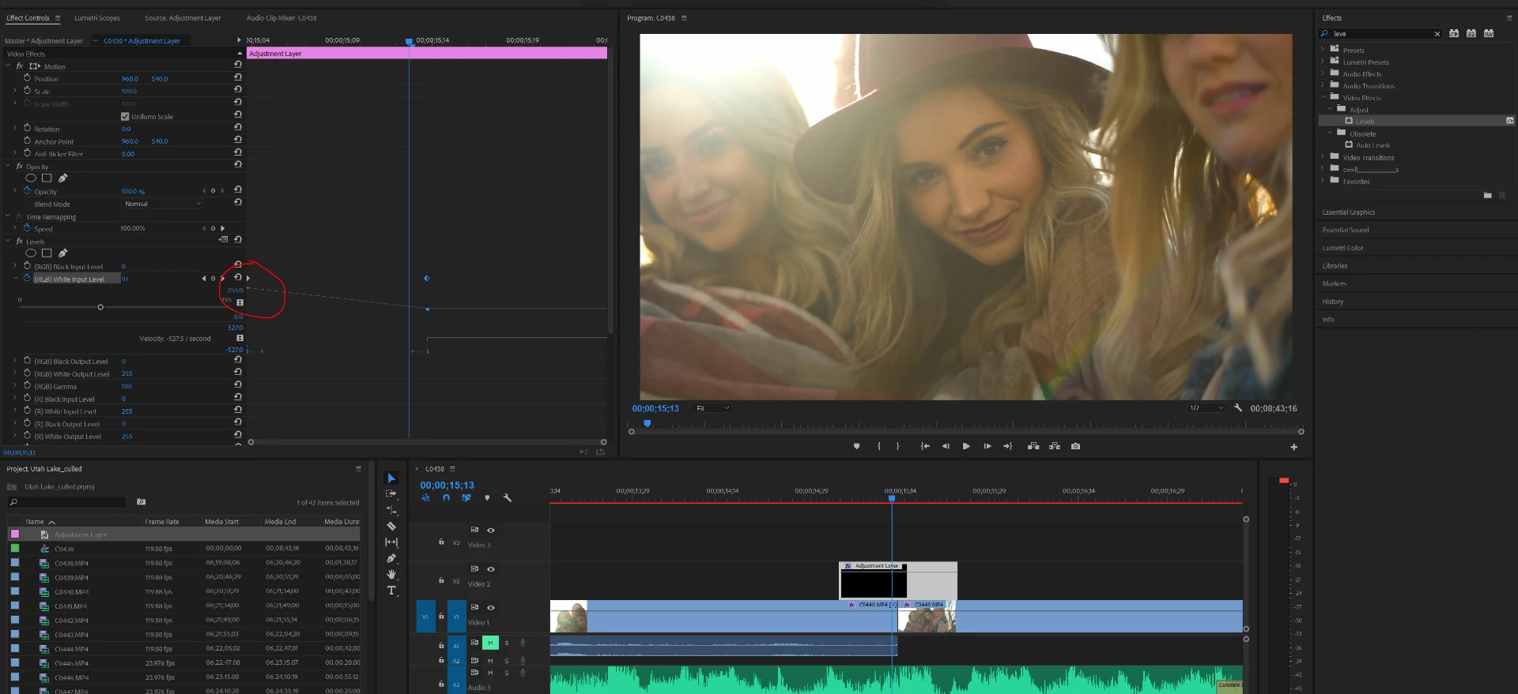
Task: Collapse the Motion effect group
Action: coord(8,66)
